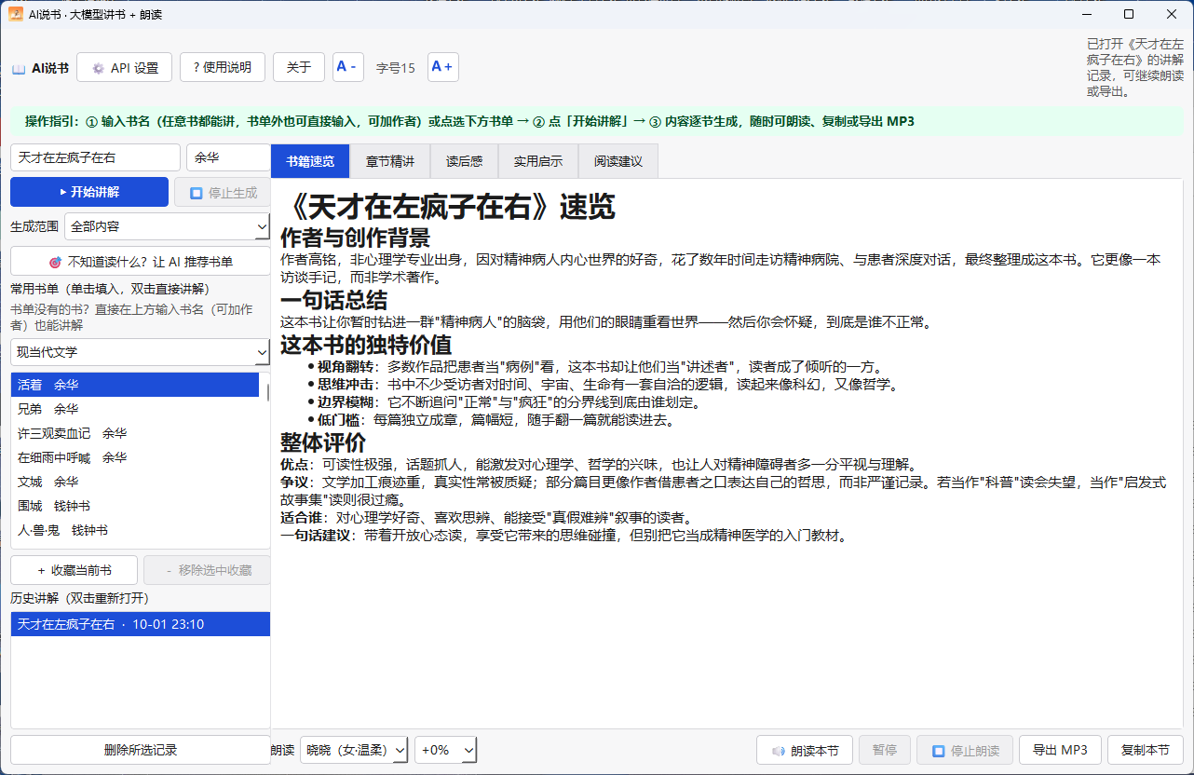Select the 实用启示 tab
The image size is (1194, 775).
[538, 161]
